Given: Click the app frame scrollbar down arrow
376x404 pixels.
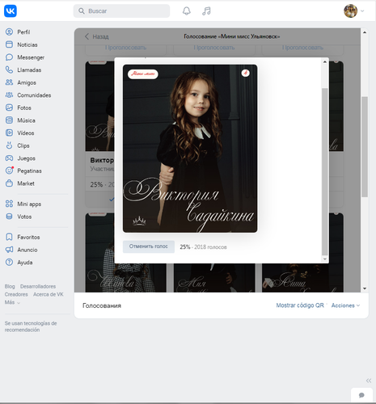Looking at the screenshot, I should [365, 288].
